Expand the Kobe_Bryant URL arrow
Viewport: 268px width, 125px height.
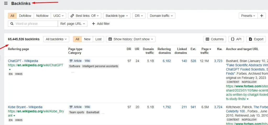click(14, 116)
